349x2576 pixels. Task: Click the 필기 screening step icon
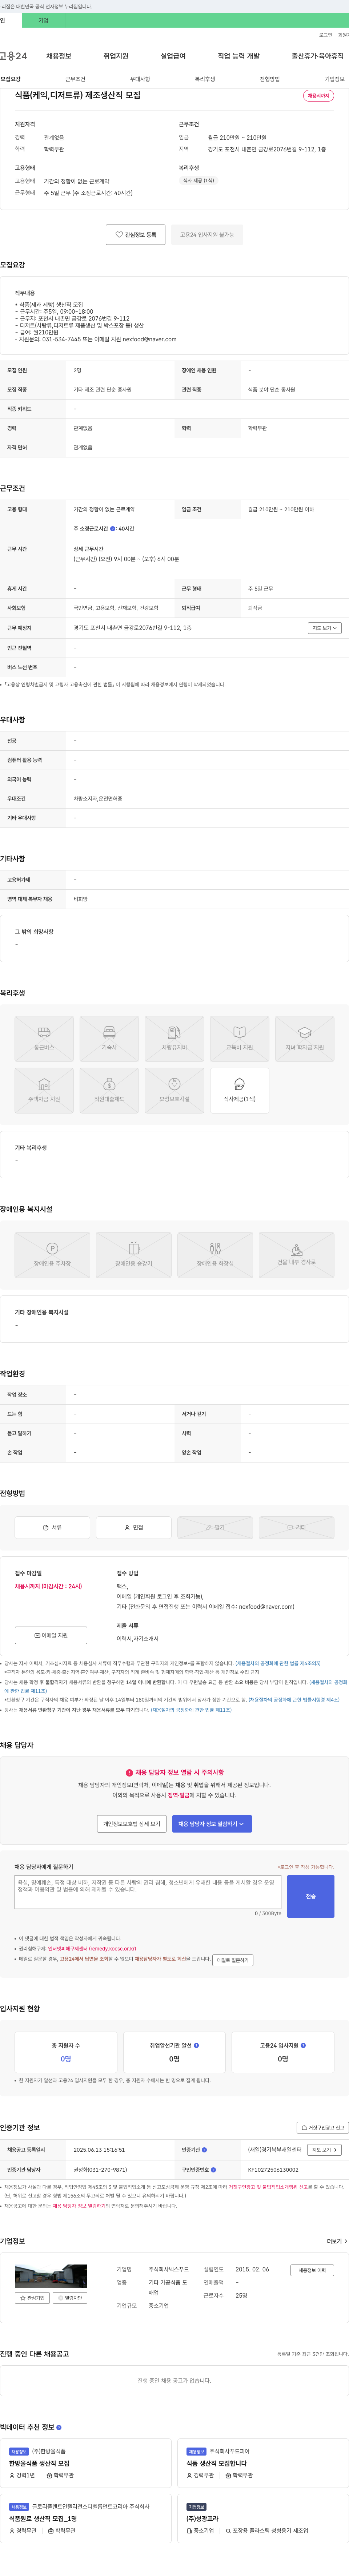click(x=215, y=1527)
